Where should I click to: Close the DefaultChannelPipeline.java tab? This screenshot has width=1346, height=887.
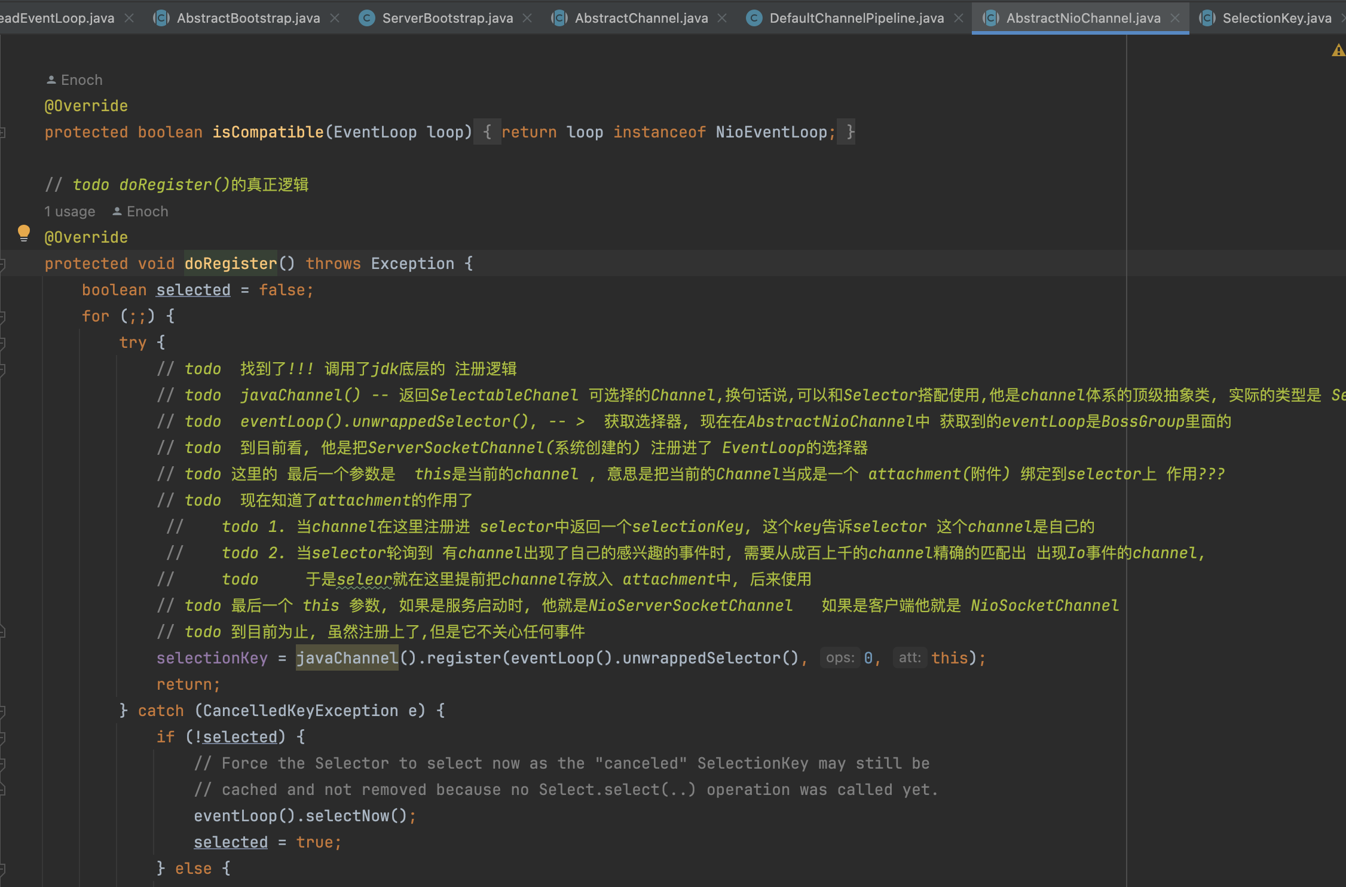coord(959,18)
